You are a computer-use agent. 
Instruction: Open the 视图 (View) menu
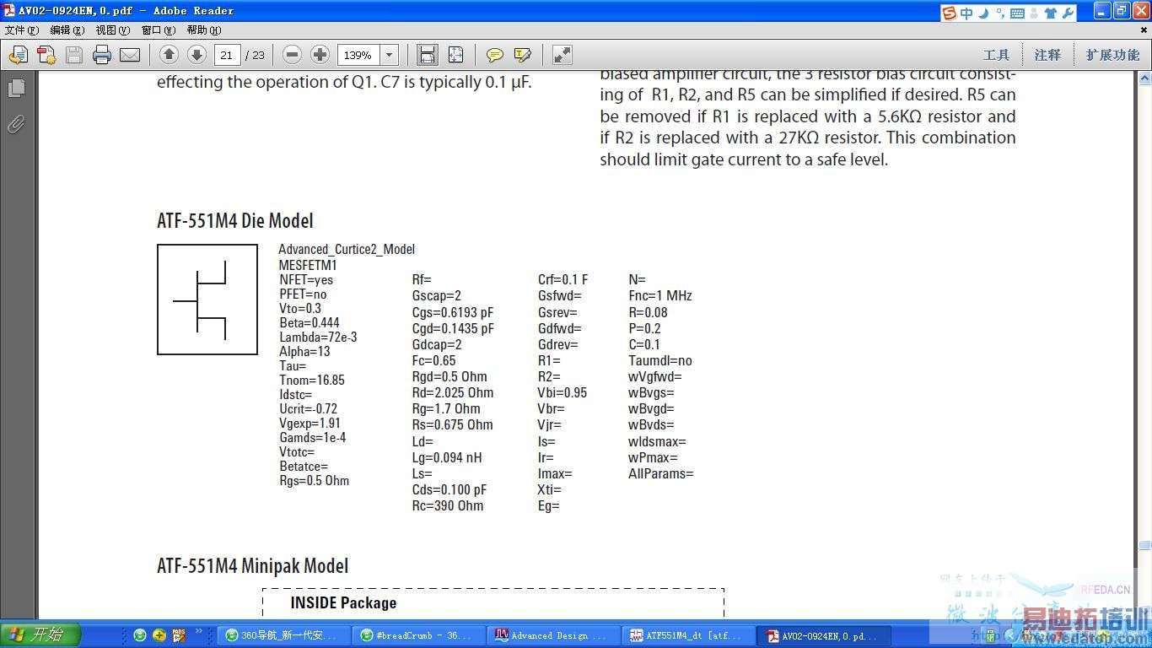pos(113,30)
